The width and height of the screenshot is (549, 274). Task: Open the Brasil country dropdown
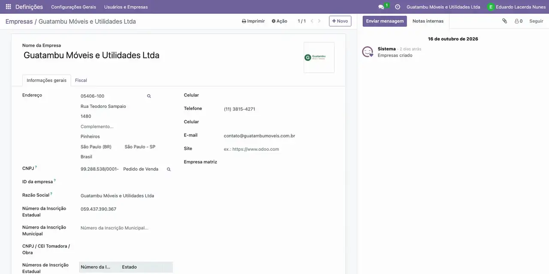[126, 157]
